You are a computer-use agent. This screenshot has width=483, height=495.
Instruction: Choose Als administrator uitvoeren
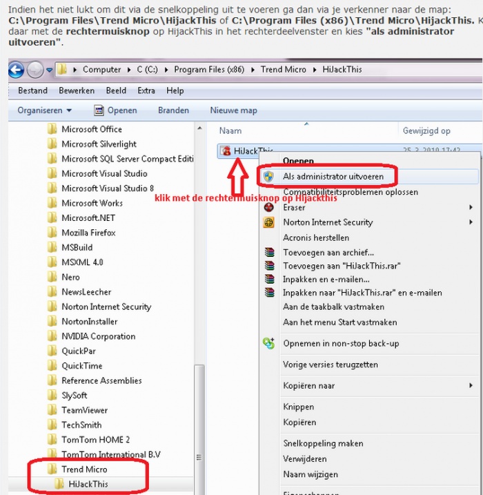333,177
